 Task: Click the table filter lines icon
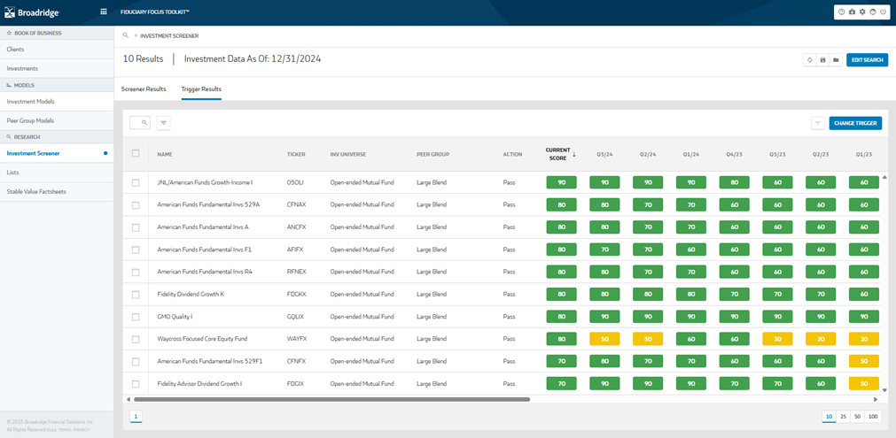[163, 123]
